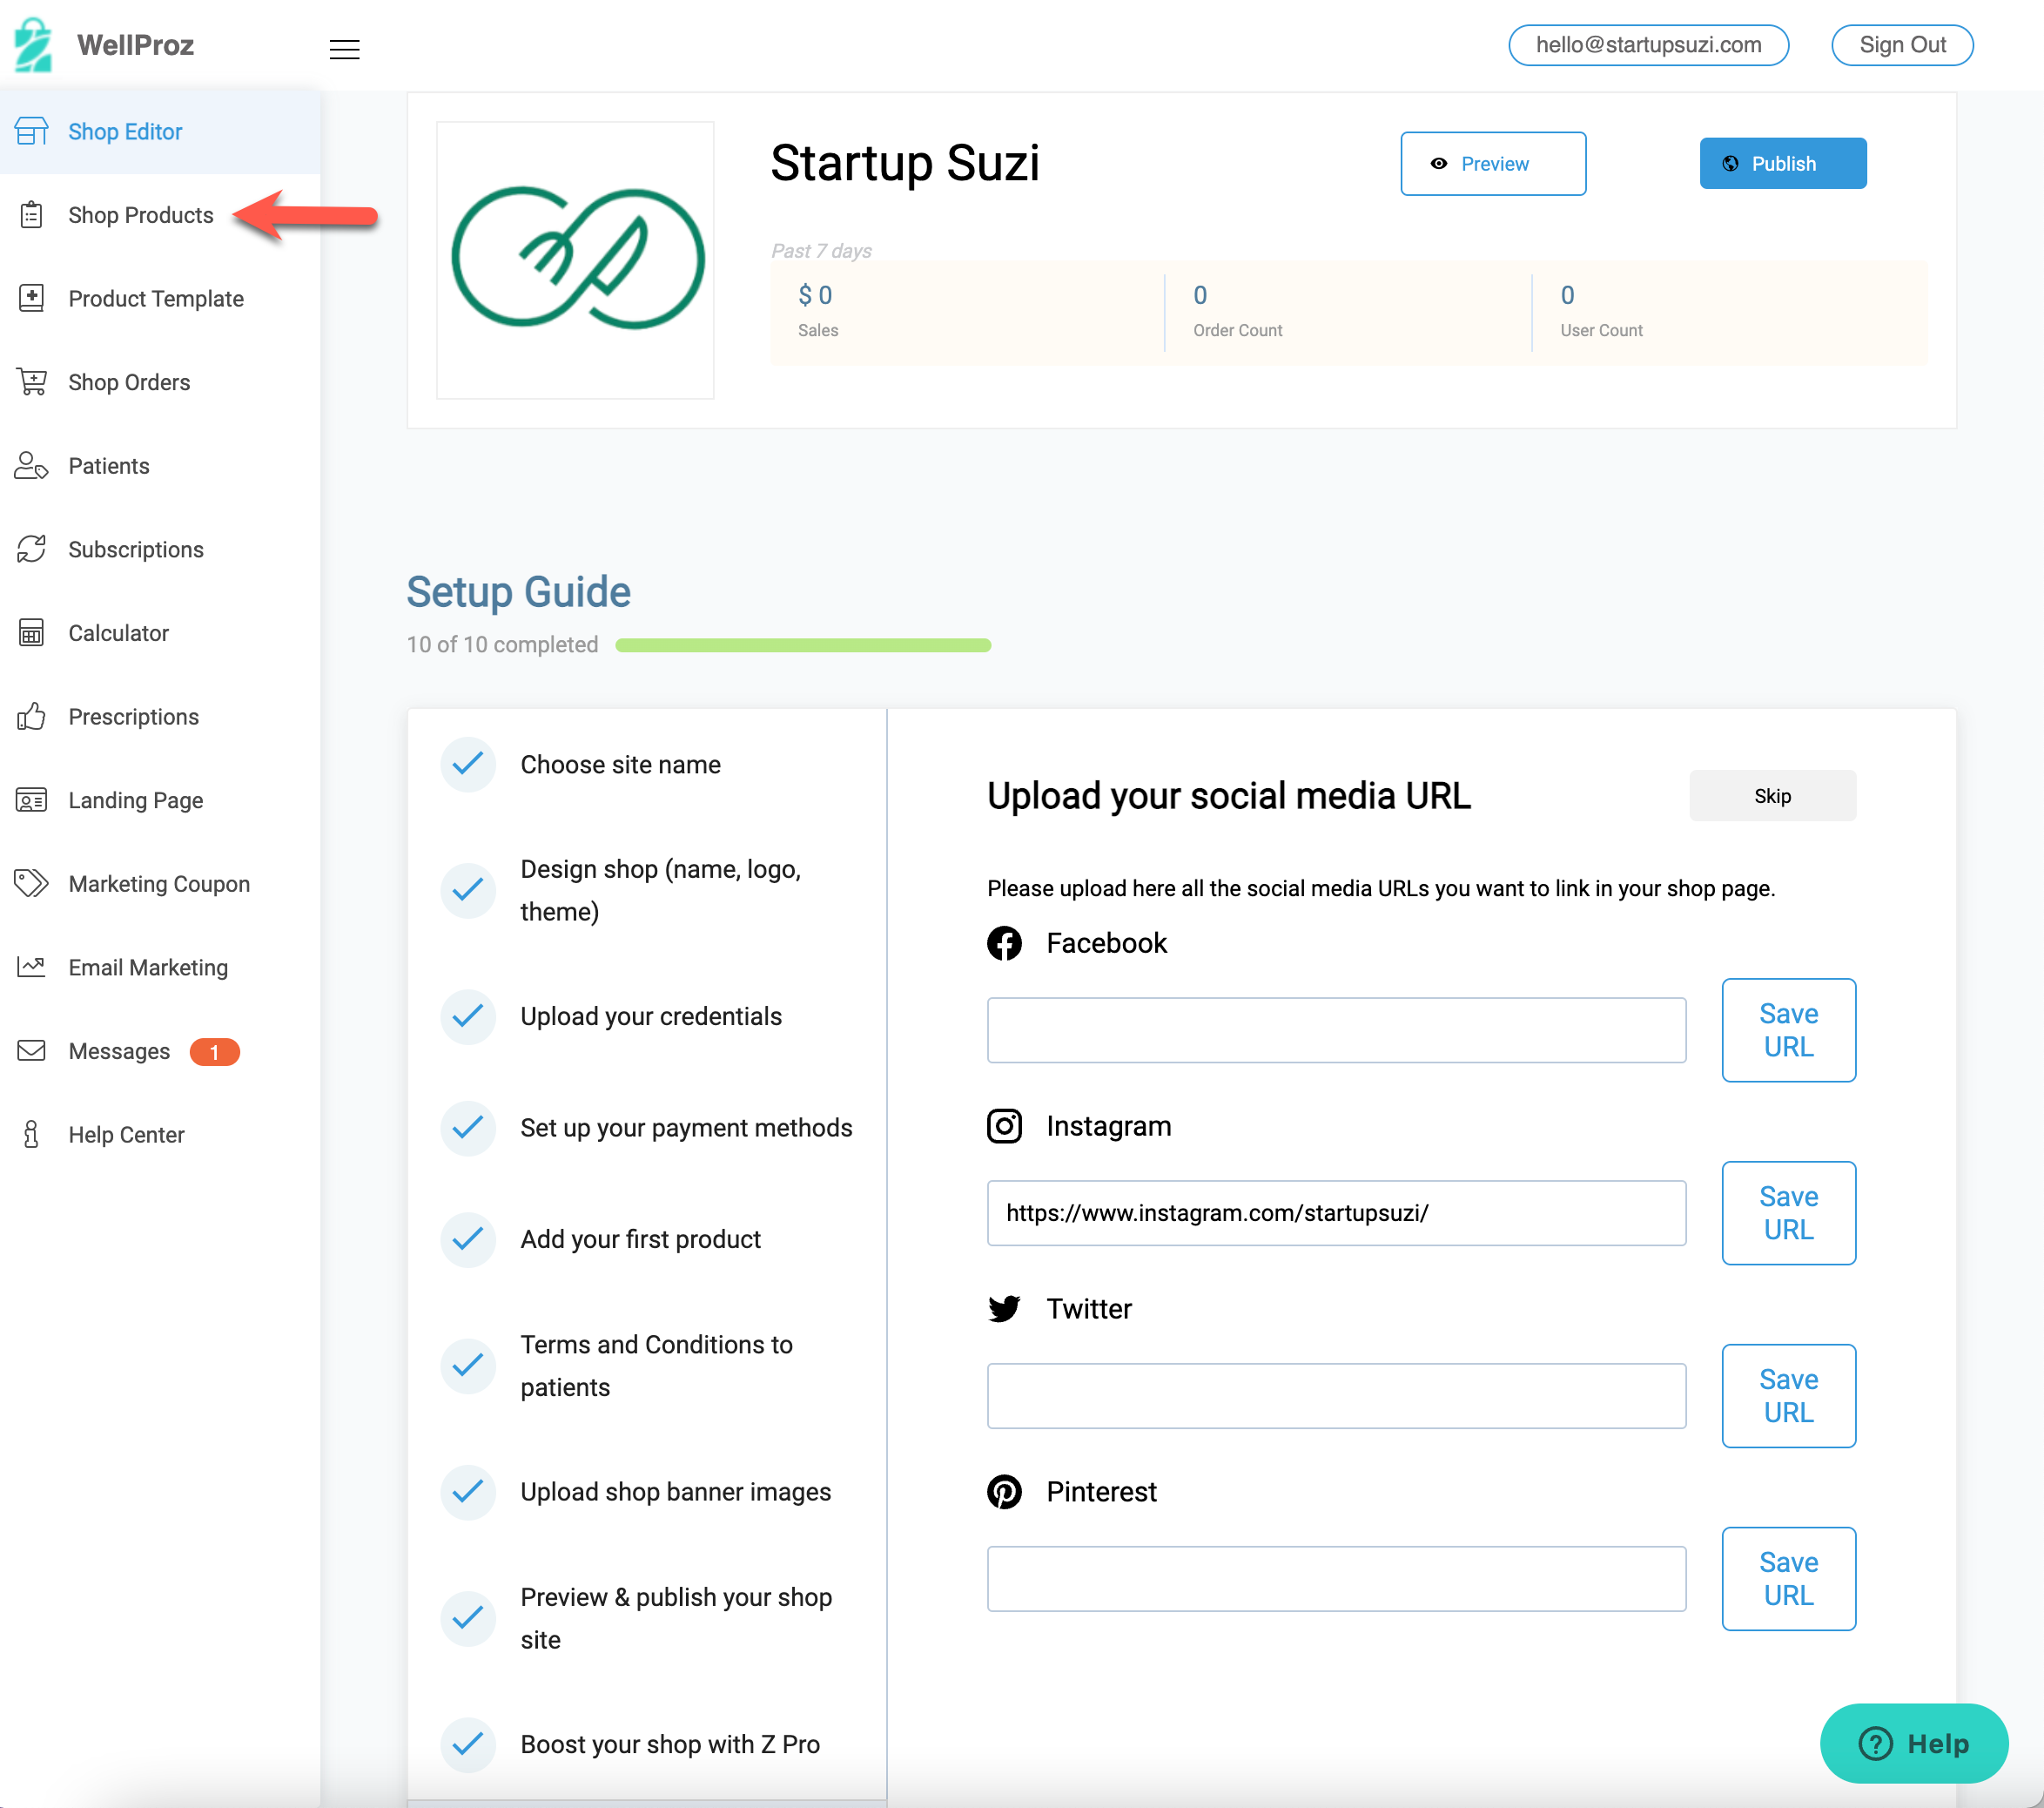Click the Landing Page card icon
This screenshot has height=1808, width=2044.
click(31, 800)
